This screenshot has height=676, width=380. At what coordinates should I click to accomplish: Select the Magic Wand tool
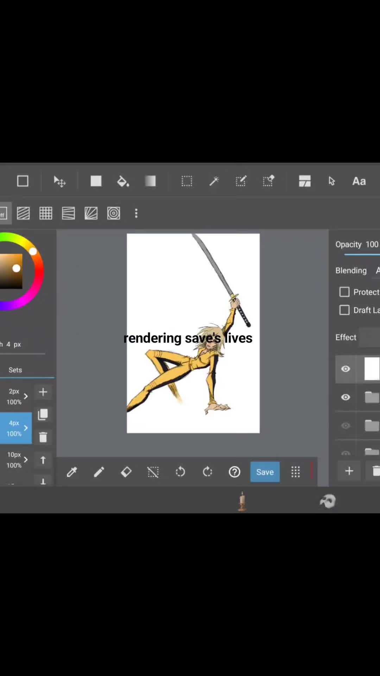pos(214,181)
